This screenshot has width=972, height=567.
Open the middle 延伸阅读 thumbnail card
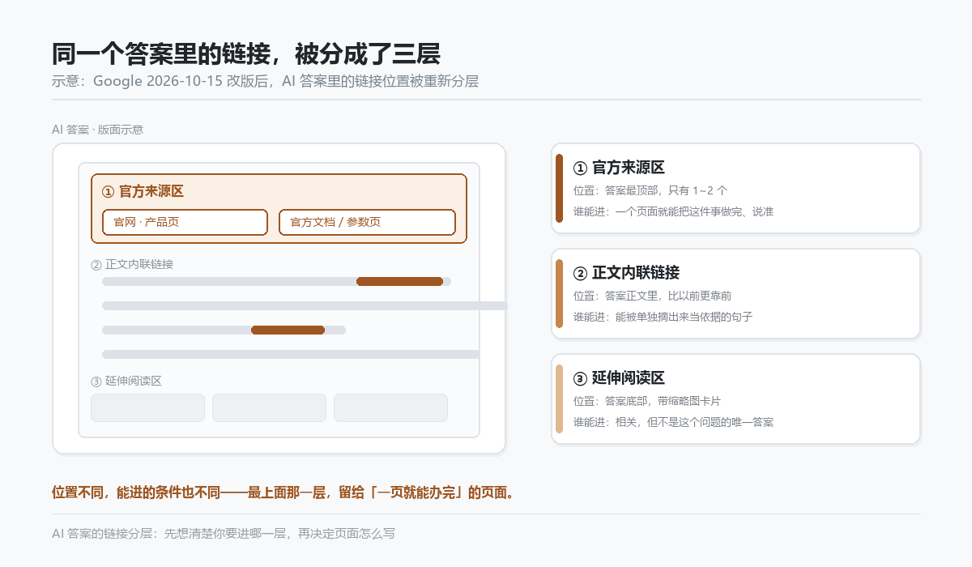(269, 407)
